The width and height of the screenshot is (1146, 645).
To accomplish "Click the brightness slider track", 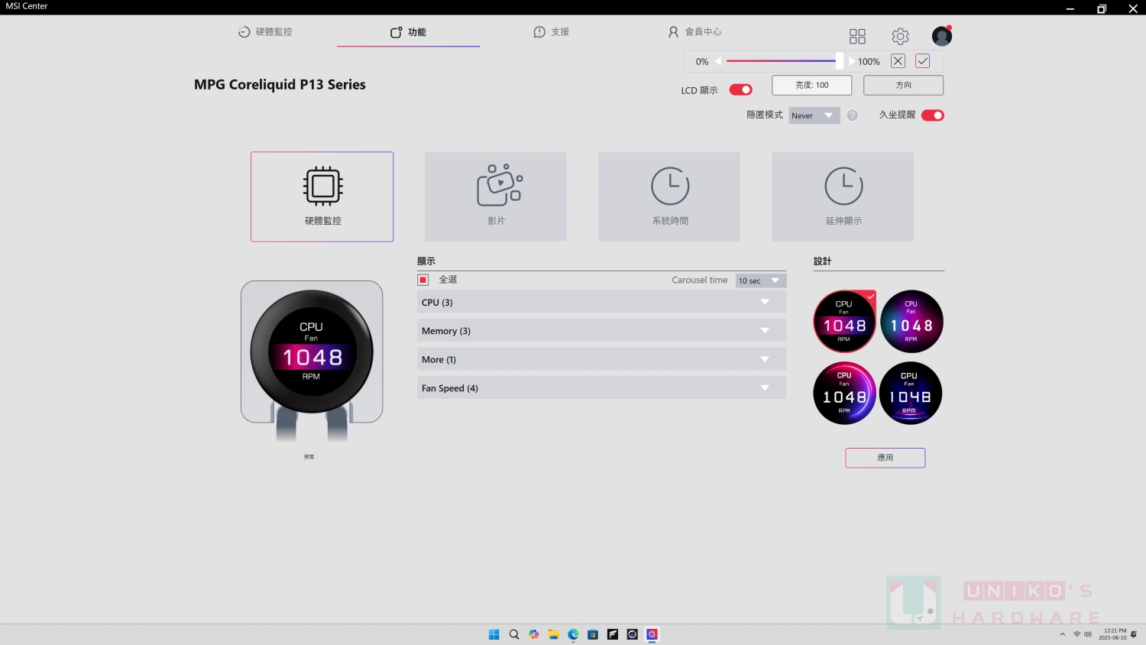I will coord(780,61).
